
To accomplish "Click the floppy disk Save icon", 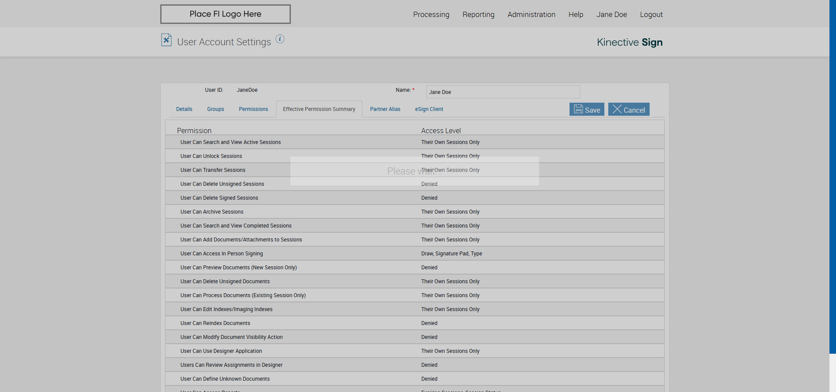I will [x=578, y=109].
